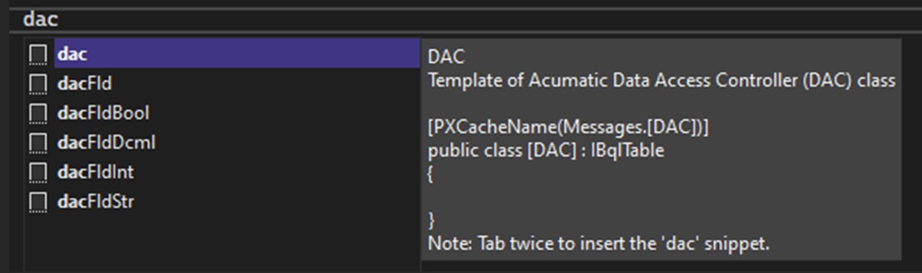Image resolution: width=922 pixels, height=273 pixels.
Task: Select the highlighted dac completion entry
Action: point(237,53)
